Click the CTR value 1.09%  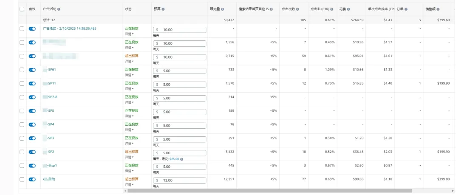[x=330, y=70]
